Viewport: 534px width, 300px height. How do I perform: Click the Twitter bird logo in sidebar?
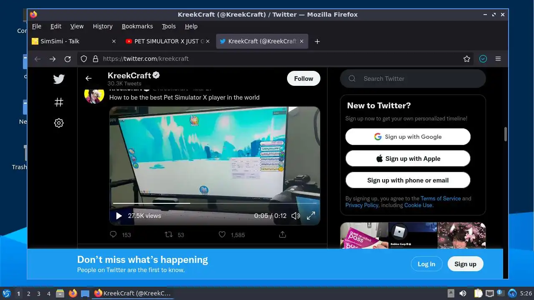pyautogui.click(x=59, y=79)
